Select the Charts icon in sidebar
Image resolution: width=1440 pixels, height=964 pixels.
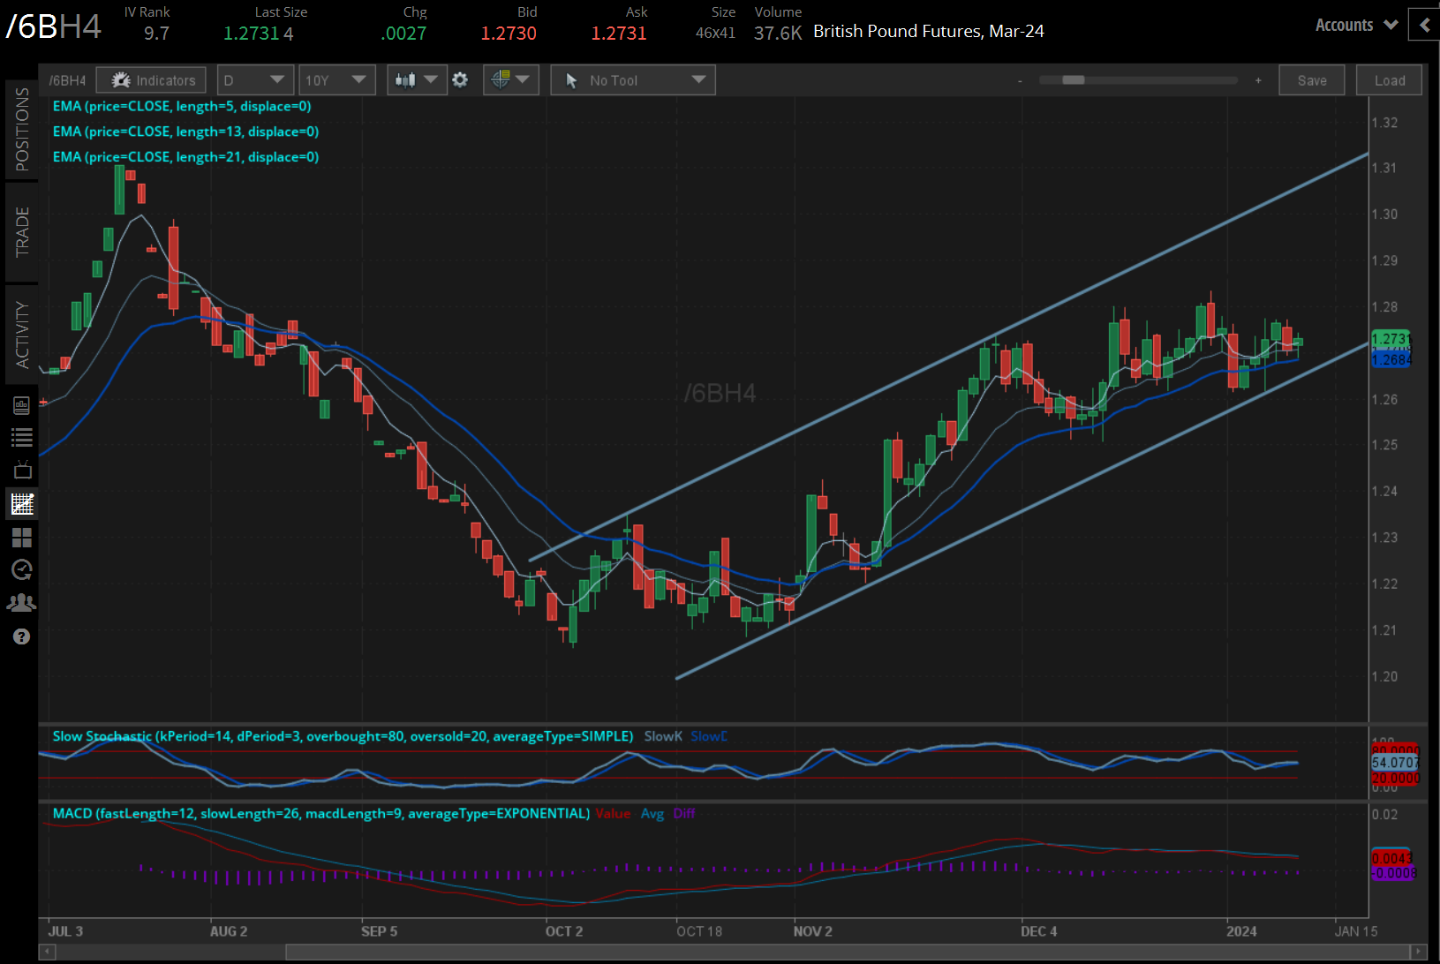click(22, 504)
